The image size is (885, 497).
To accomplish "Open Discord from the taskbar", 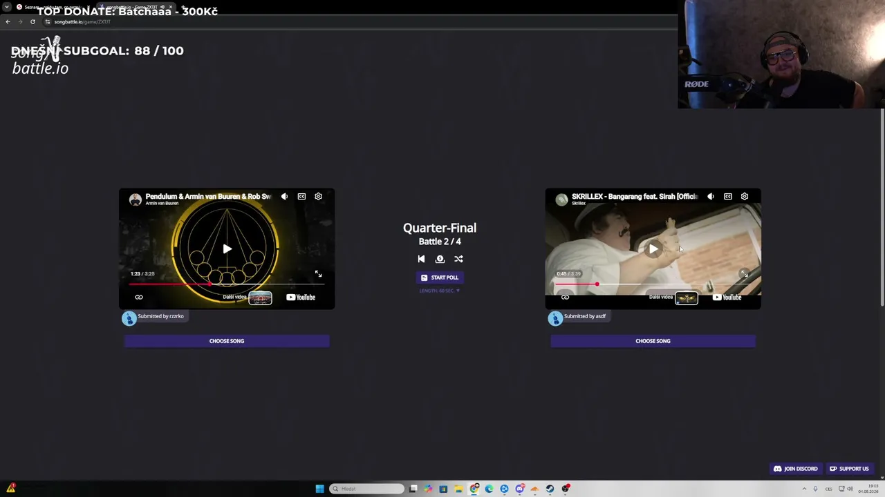I will pyautogui.click(x=519, y=489).
